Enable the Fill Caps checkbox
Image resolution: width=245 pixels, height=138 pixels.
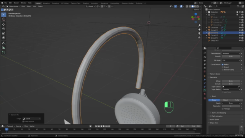click(223, 109)
